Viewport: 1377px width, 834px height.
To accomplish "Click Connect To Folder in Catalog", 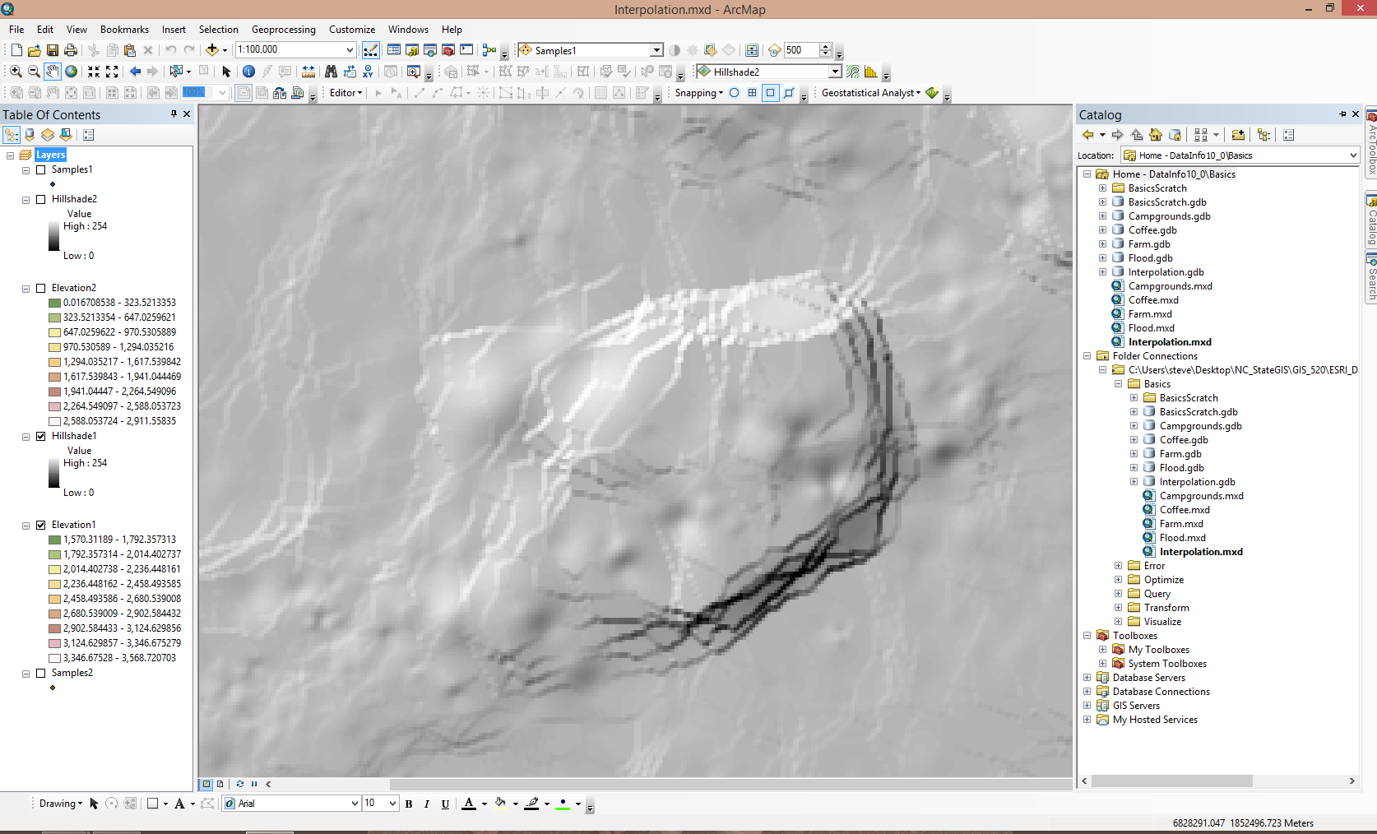I will 1238,135.
